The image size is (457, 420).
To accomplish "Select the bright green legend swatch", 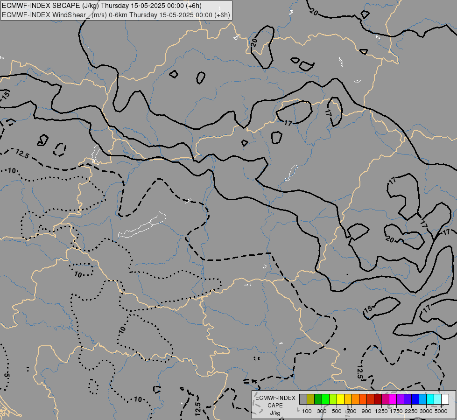I will [326, 399].
